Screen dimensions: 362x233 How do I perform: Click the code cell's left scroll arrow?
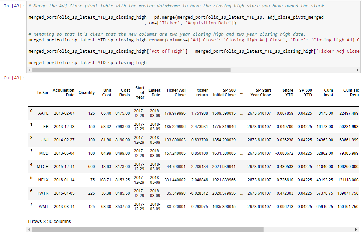tap(29, 70)
